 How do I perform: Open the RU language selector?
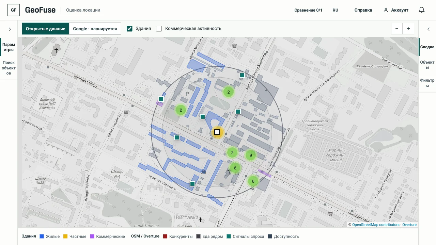[x=336, y=10]
